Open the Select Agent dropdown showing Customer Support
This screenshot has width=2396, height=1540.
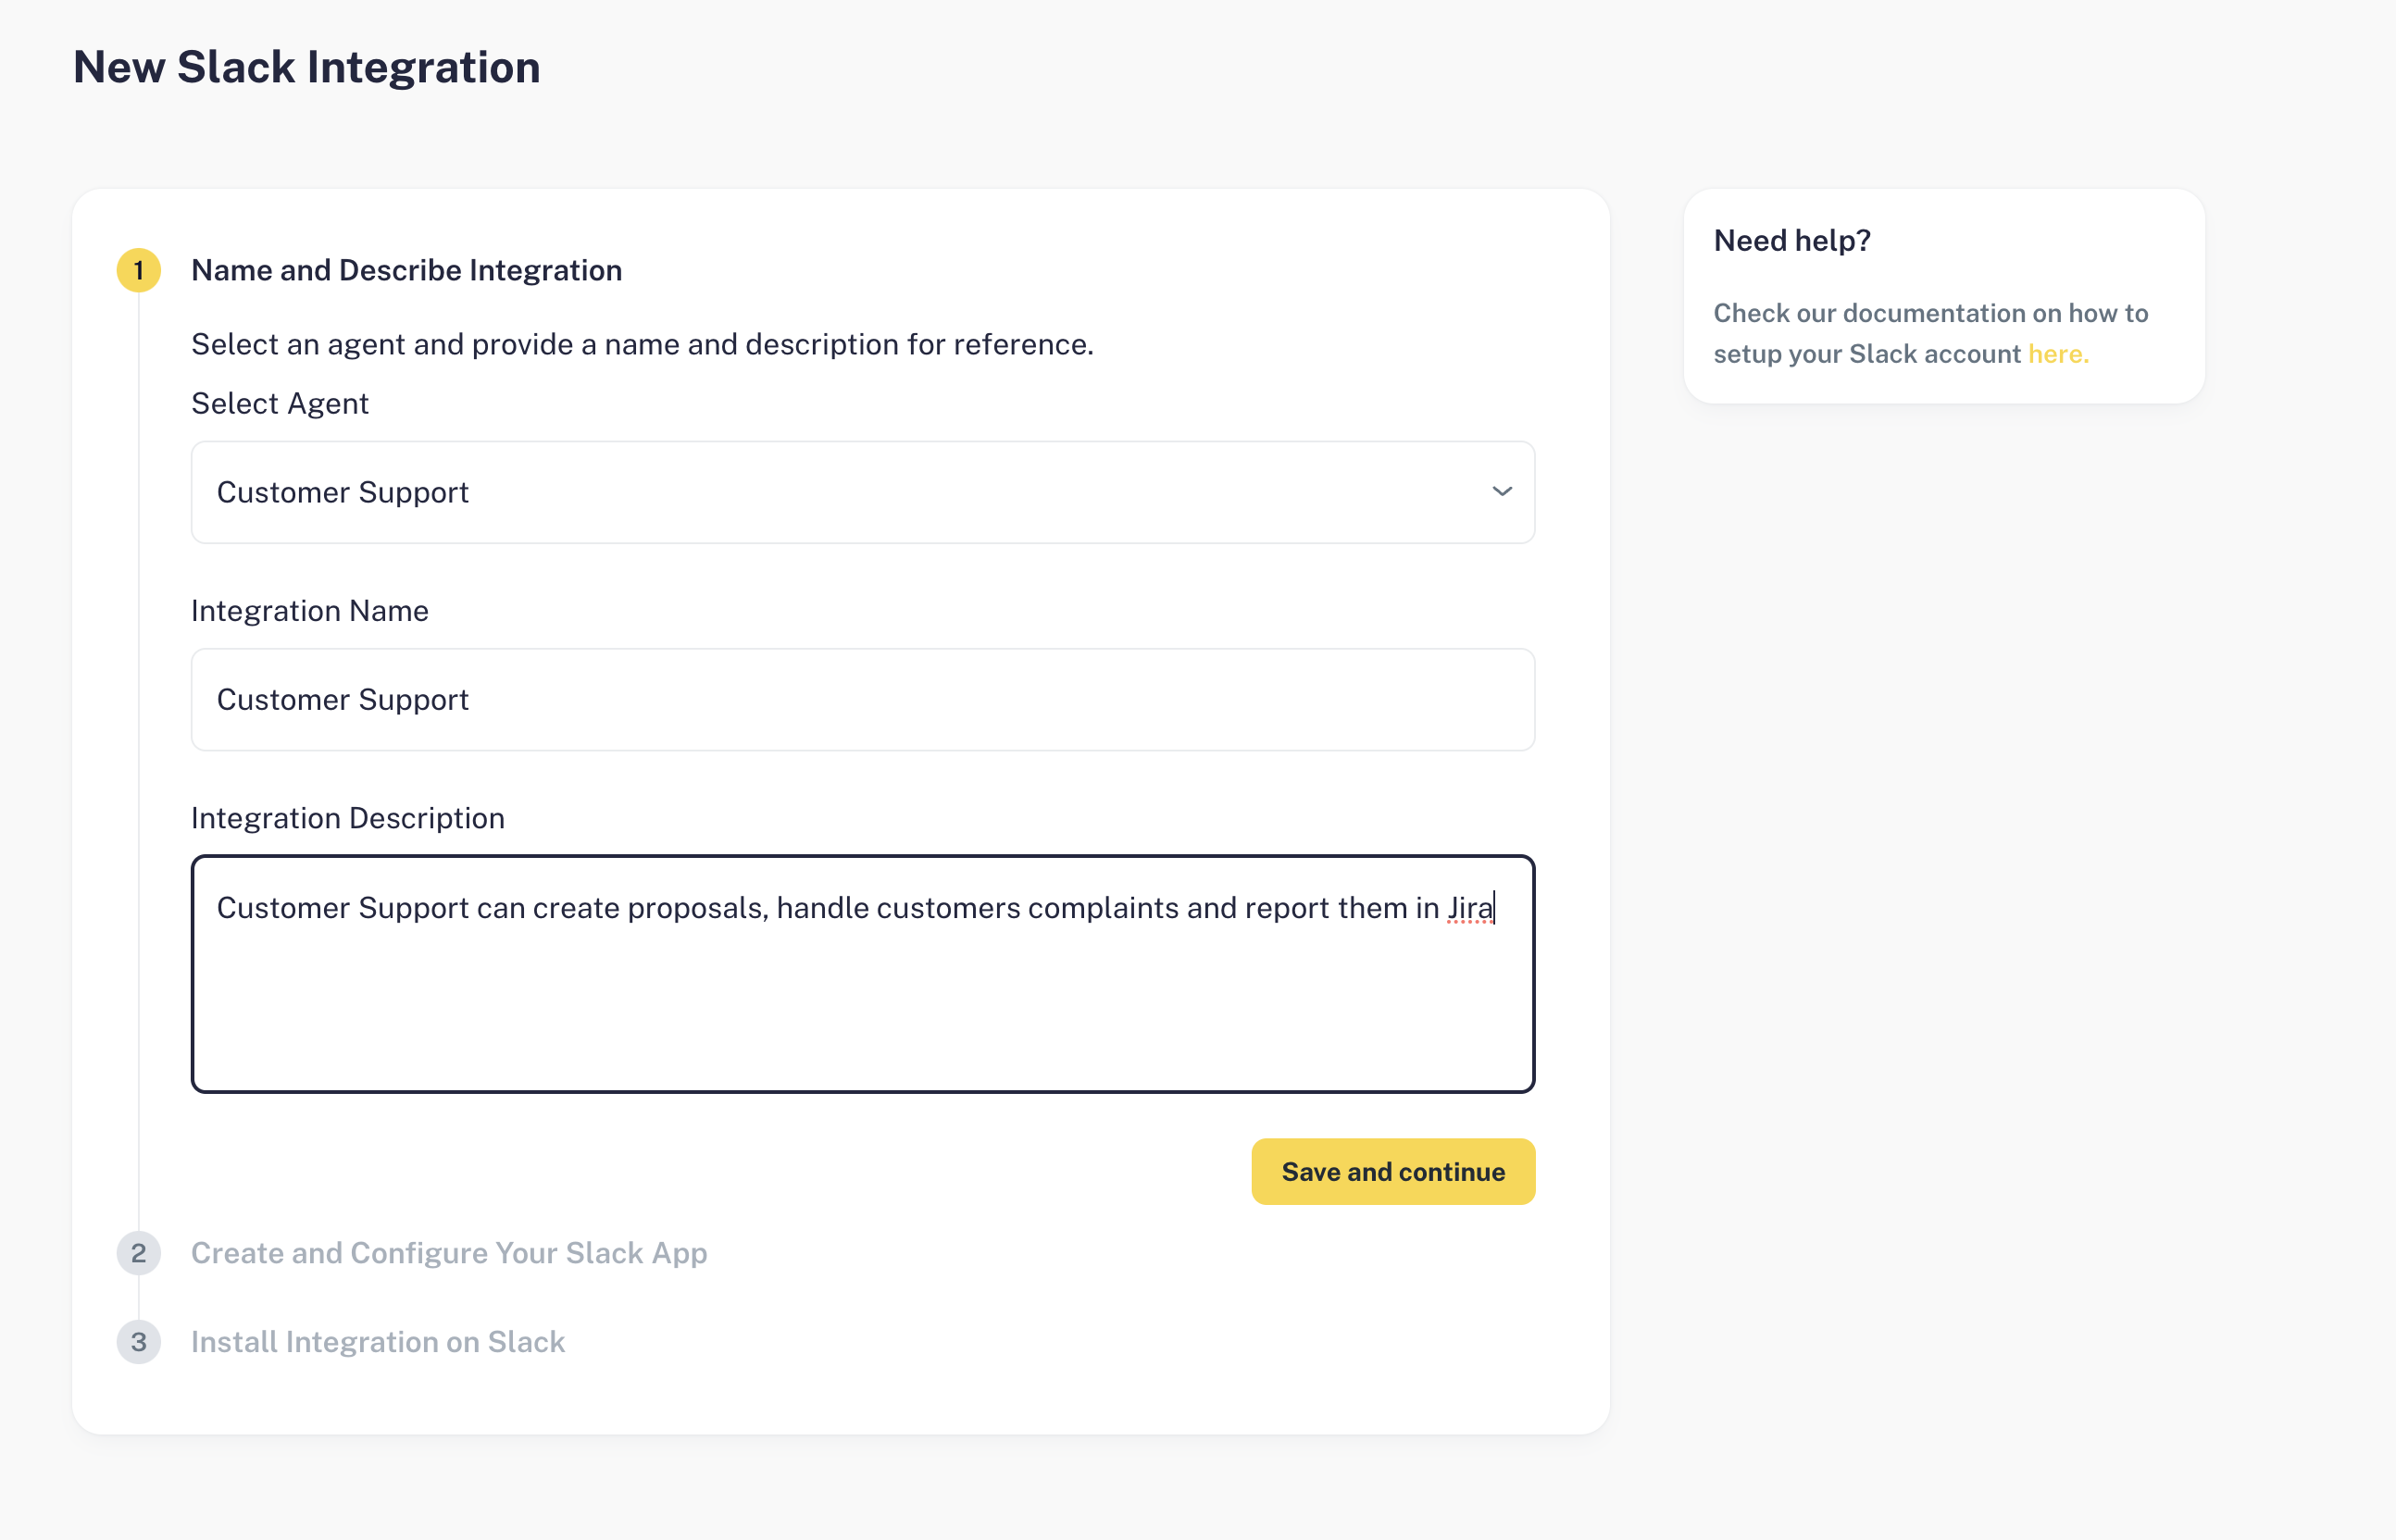[x=861, y=492]
